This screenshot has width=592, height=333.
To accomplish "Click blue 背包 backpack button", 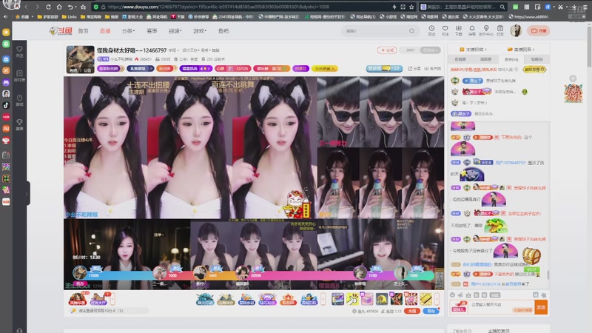I will pyautogui.click(x=431, y=311).
